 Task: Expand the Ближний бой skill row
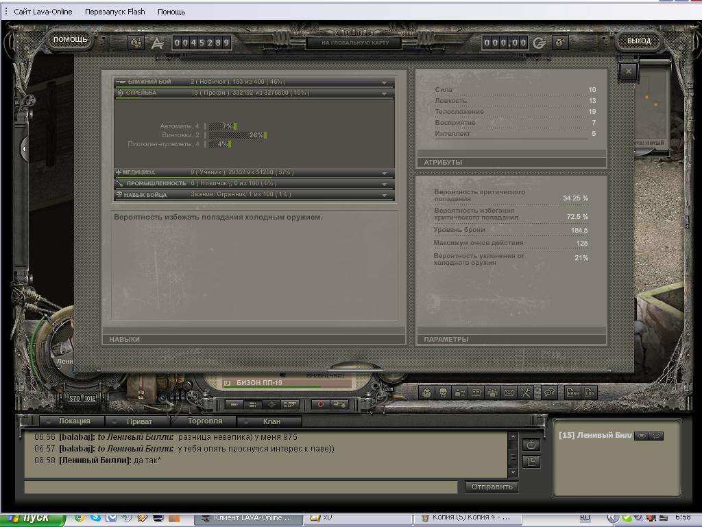pyautogui.click(x=385, y=82)
